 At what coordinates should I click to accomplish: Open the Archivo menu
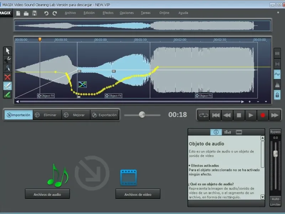[70, 13]
